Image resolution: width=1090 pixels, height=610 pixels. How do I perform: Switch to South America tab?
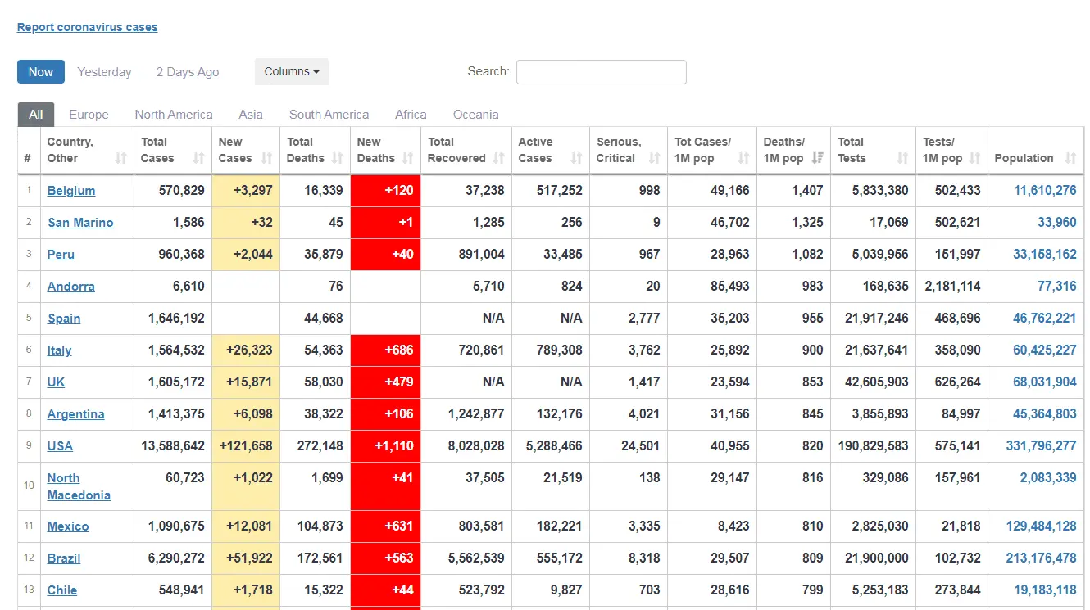pyautogui.click(x=329, y=115)
